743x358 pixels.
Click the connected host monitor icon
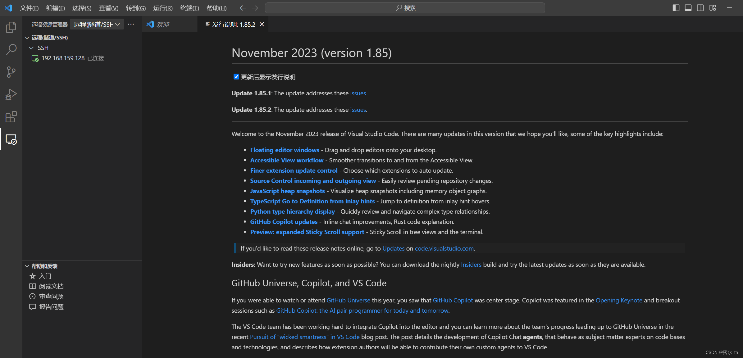[35, 58]
